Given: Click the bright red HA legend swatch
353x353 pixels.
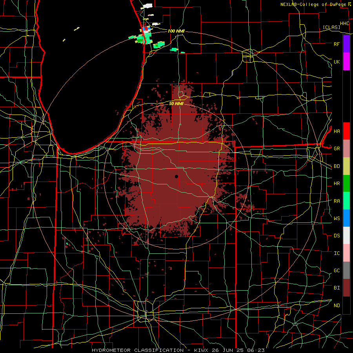Looking at the screenshot, I should 346,131.
